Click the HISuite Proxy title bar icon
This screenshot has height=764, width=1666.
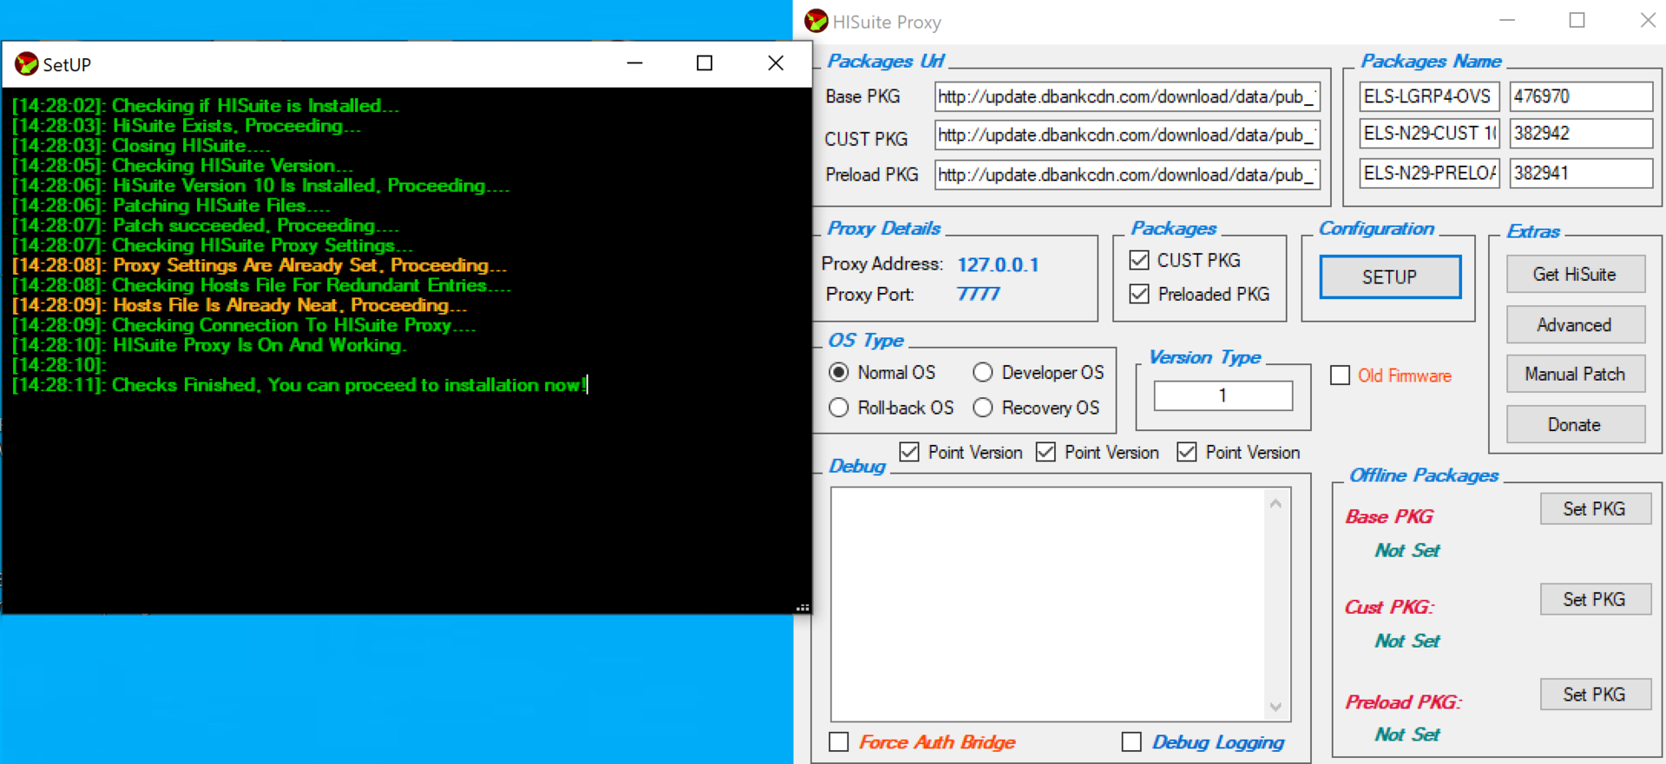(816, 21)
